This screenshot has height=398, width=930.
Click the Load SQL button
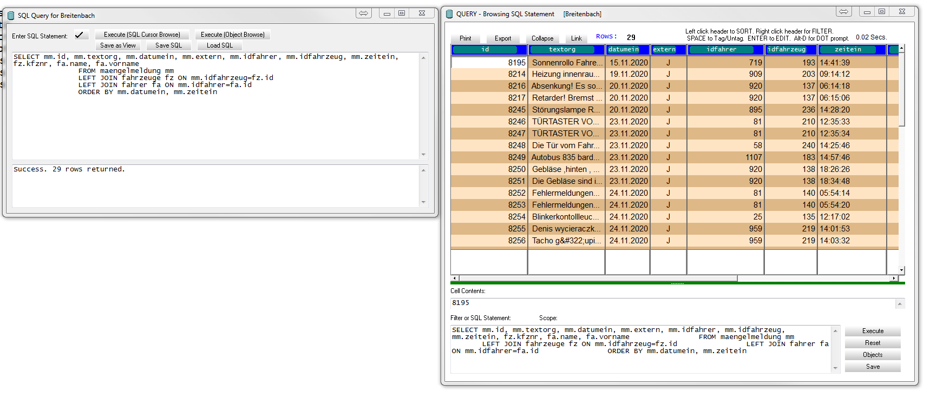219,45
